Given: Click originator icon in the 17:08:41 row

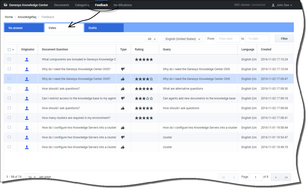Looking at the screenshot, I should coord(27,118).
